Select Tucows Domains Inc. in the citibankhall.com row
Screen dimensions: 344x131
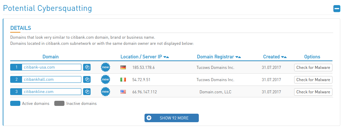click(x=215, y=80)
